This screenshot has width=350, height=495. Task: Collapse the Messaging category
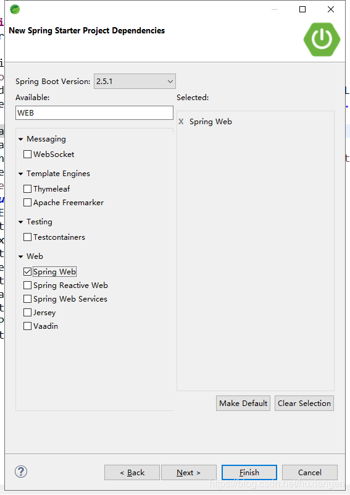[21, 139]
